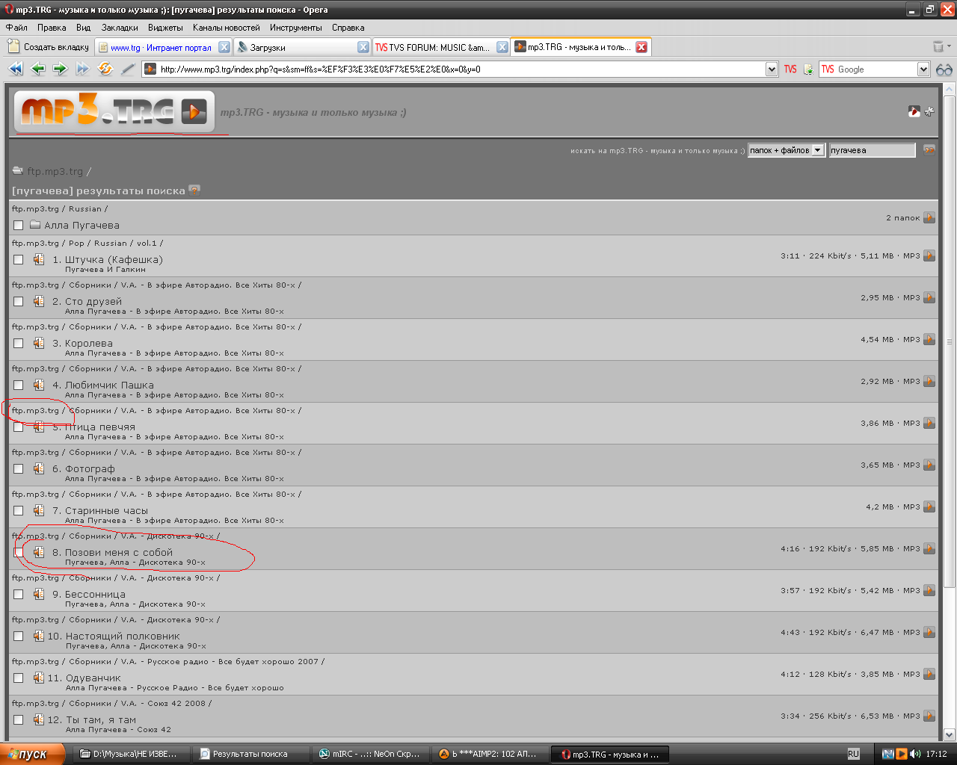
Task: Open the Закладки menu
Action: 120,28
